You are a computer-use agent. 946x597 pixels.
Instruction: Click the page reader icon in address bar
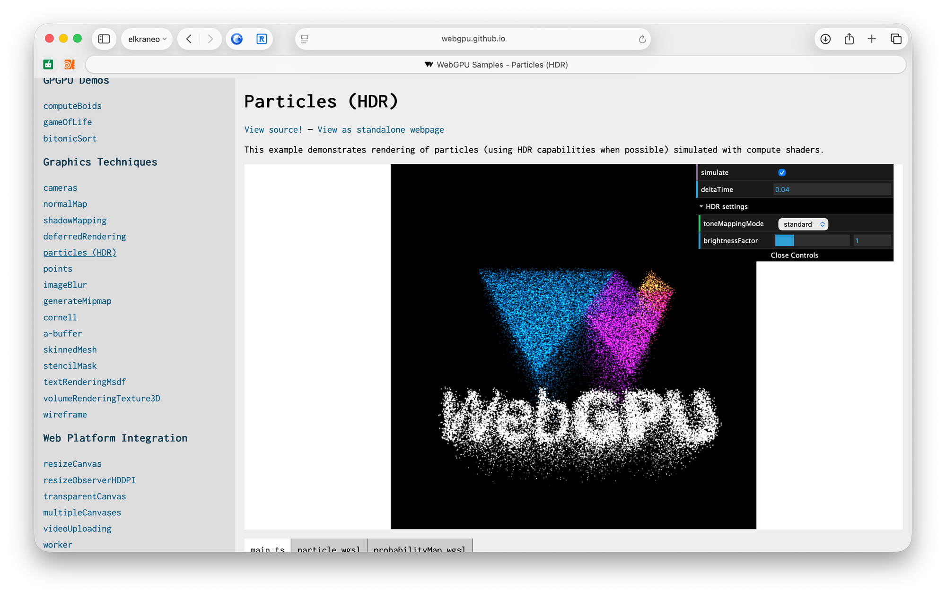(305, 39)
